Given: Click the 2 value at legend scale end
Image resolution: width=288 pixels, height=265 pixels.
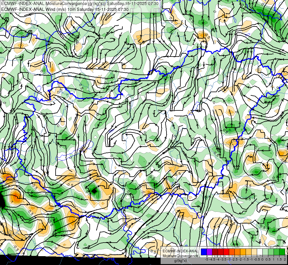Looking at the screenshot, I should 285,259.
